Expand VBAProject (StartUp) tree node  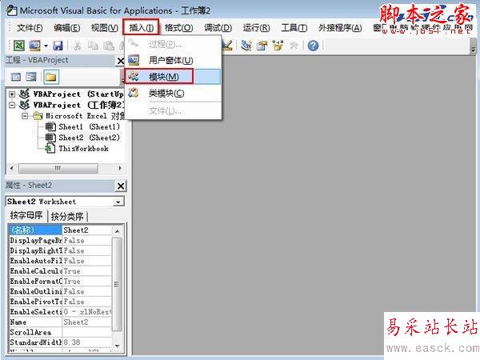(x=12, y=94)
